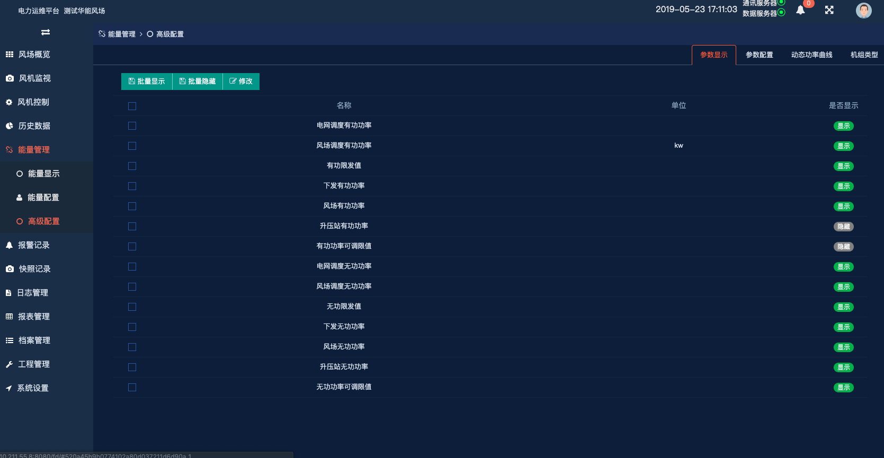884x458 pixels.
Task: Open the notification bell icon
Action: [800, 10]
